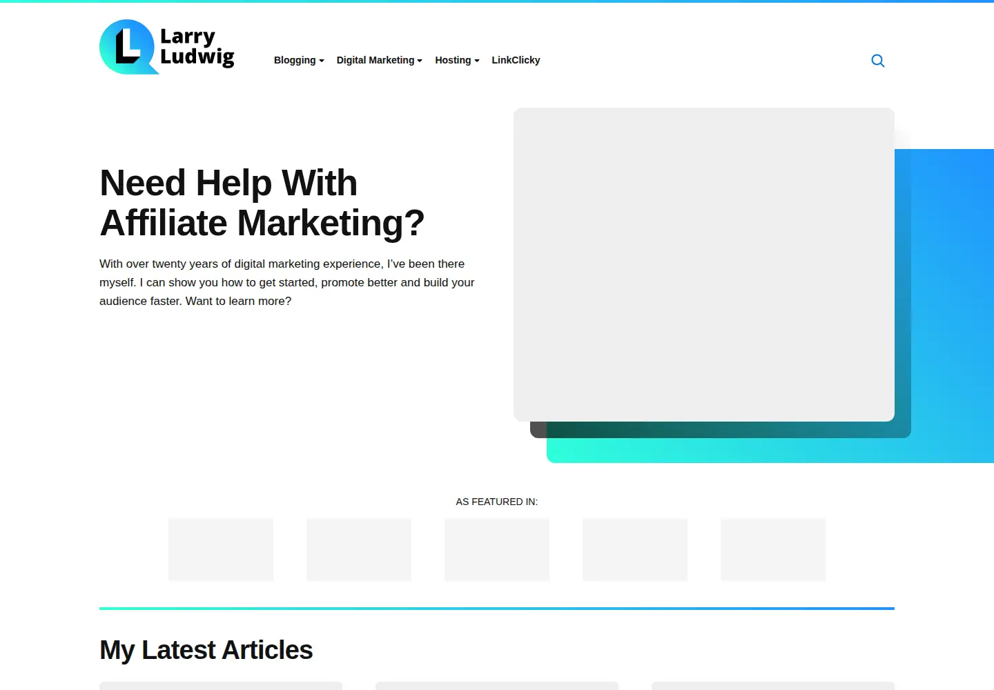Open the search magnifier icon
The height and width of the screenshot is (690, 994).
(877, 61)
